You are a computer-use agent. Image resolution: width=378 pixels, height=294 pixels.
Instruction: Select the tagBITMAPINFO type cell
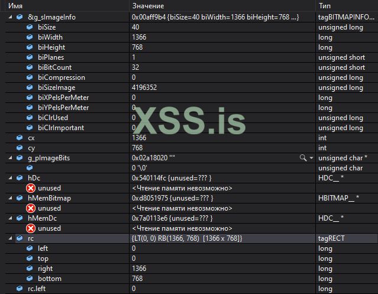pyautogui.click(x=347, y=17)
